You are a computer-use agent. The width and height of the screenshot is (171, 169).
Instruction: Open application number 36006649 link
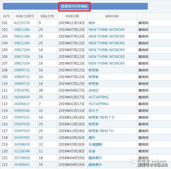pyautogui.click(x=22, y=97)
